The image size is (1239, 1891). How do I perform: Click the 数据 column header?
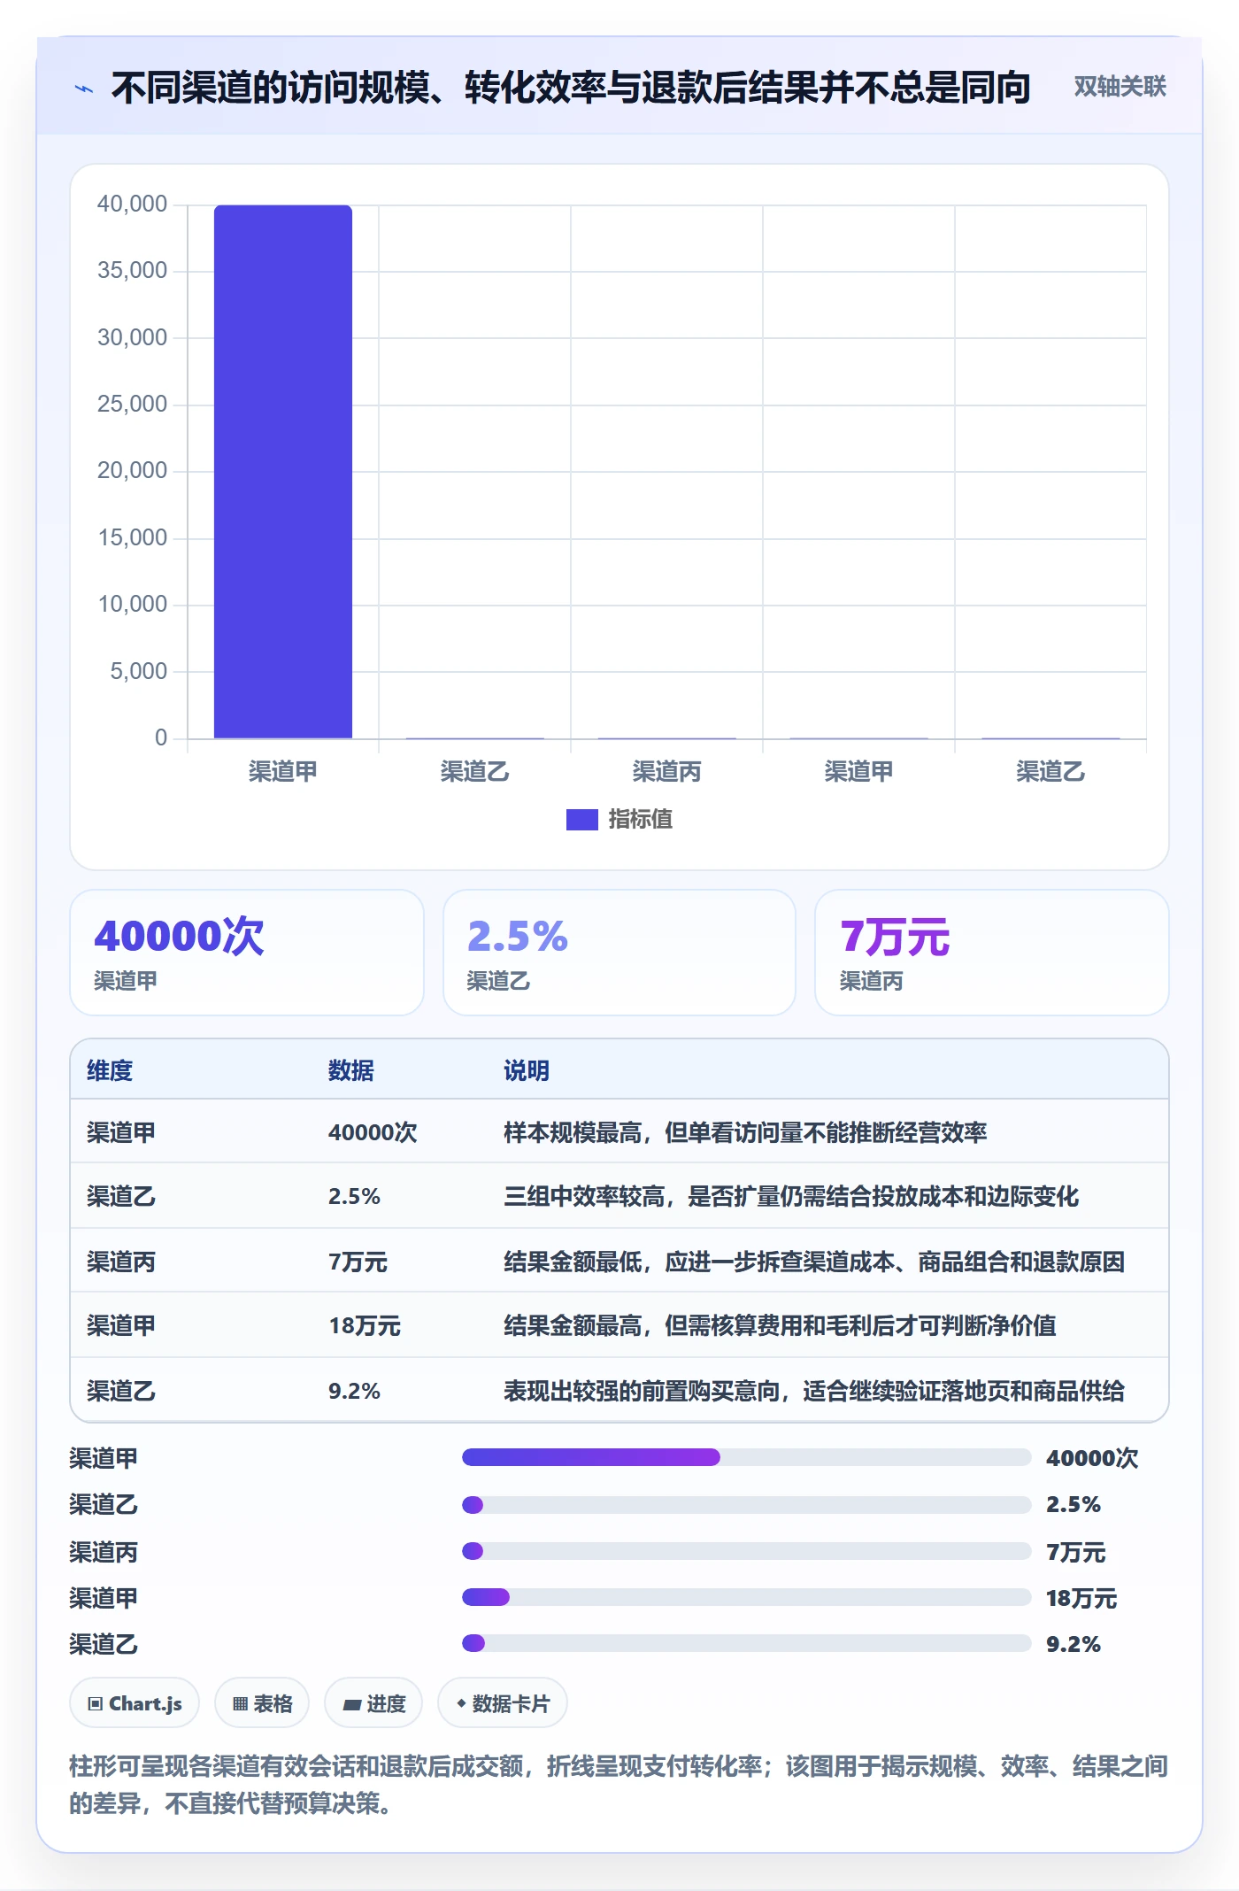351,1070
